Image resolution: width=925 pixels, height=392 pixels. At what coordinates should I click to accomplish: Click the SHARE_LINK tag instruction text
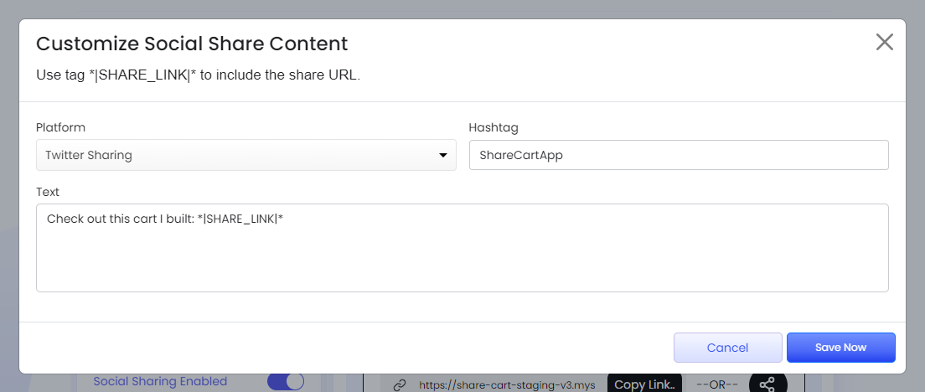(x=199, y=75)
